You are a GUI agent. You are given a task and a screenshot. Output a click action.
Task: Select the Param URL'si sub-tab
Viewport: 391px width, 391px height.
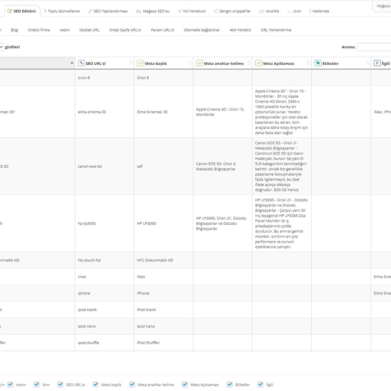[x=162, y=30]
